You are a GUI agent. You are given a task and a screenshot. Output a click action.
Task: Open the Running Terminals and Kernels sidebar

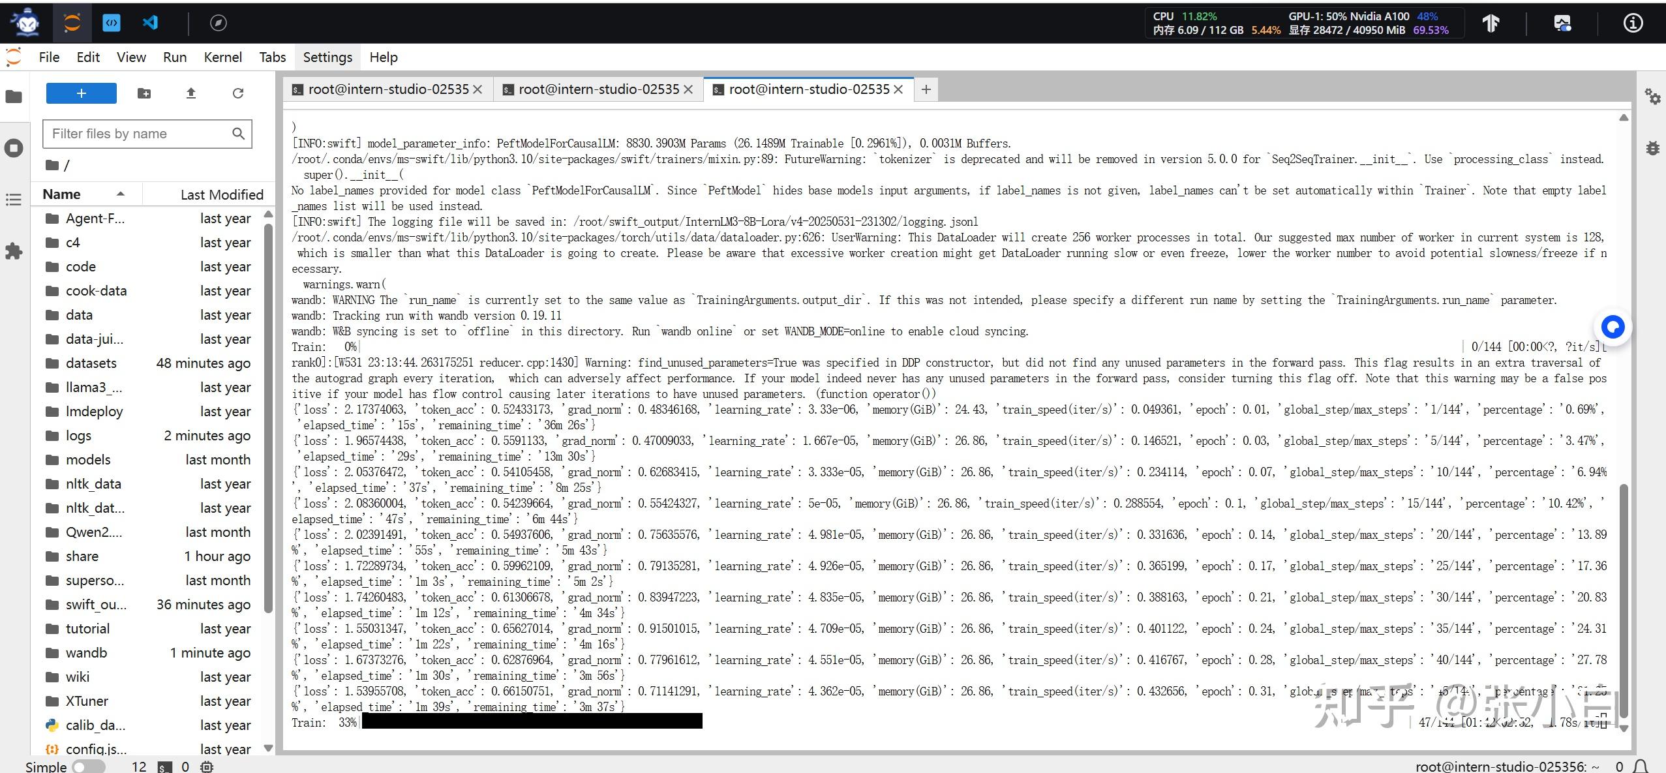pyautogui.click(x=14, y=148)
